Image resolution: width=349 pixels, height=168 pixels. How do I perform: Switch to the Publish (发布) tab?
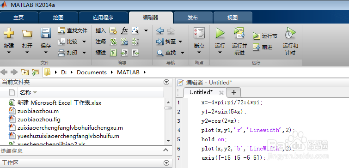(193, 18)
